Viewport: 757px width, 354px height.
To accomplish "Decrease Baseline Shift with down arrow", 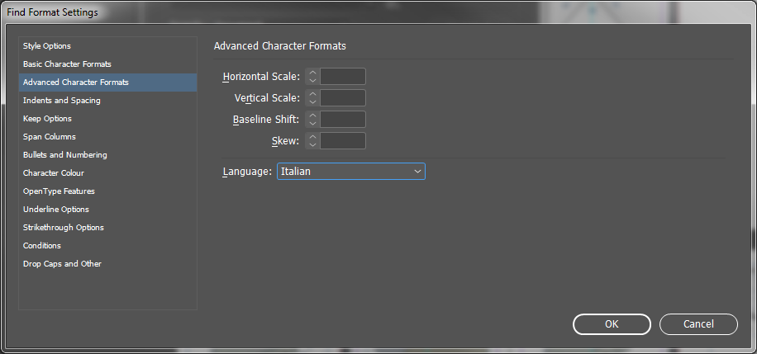I will coord(312,124).
